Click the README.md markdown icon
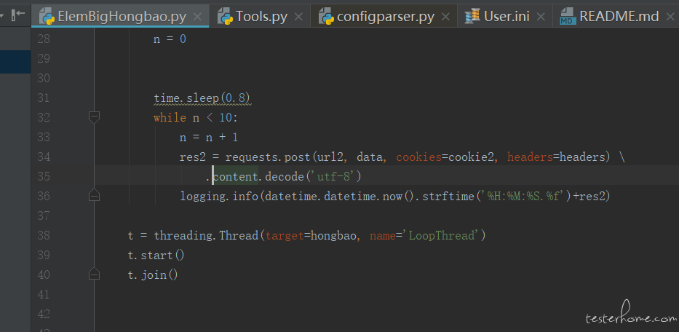The image size is (679, 332). pyautogui.click(x=568, y=17)
